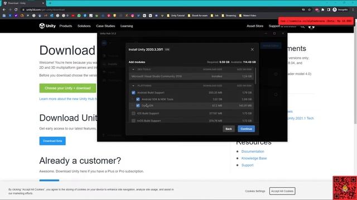Screen dimensions: 357x200
Task: Click the Continue button
Action: pos(246,129)
